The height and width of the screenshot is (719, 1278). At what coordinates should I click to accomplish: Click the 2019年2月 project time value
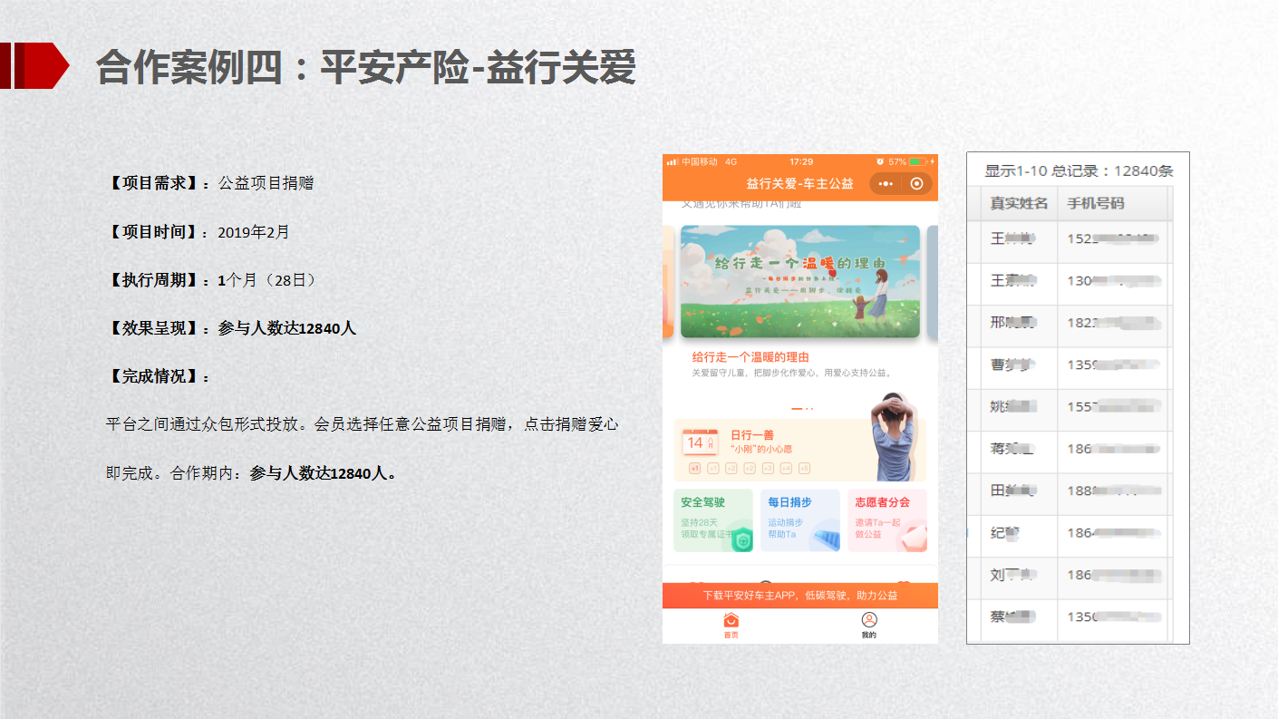(254, 232)
